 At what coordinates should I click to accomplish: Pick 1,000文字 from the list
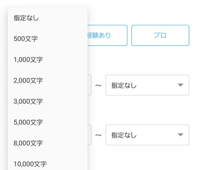(x=28, y=60)
